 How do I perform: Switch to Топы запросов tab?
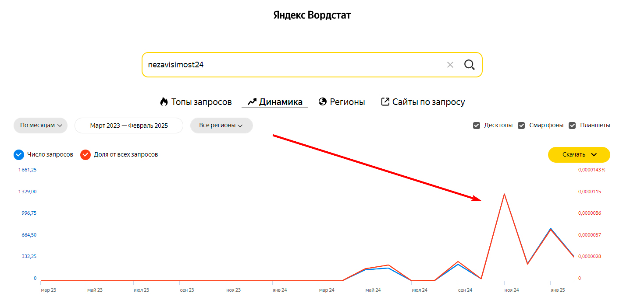click(201, 102)
